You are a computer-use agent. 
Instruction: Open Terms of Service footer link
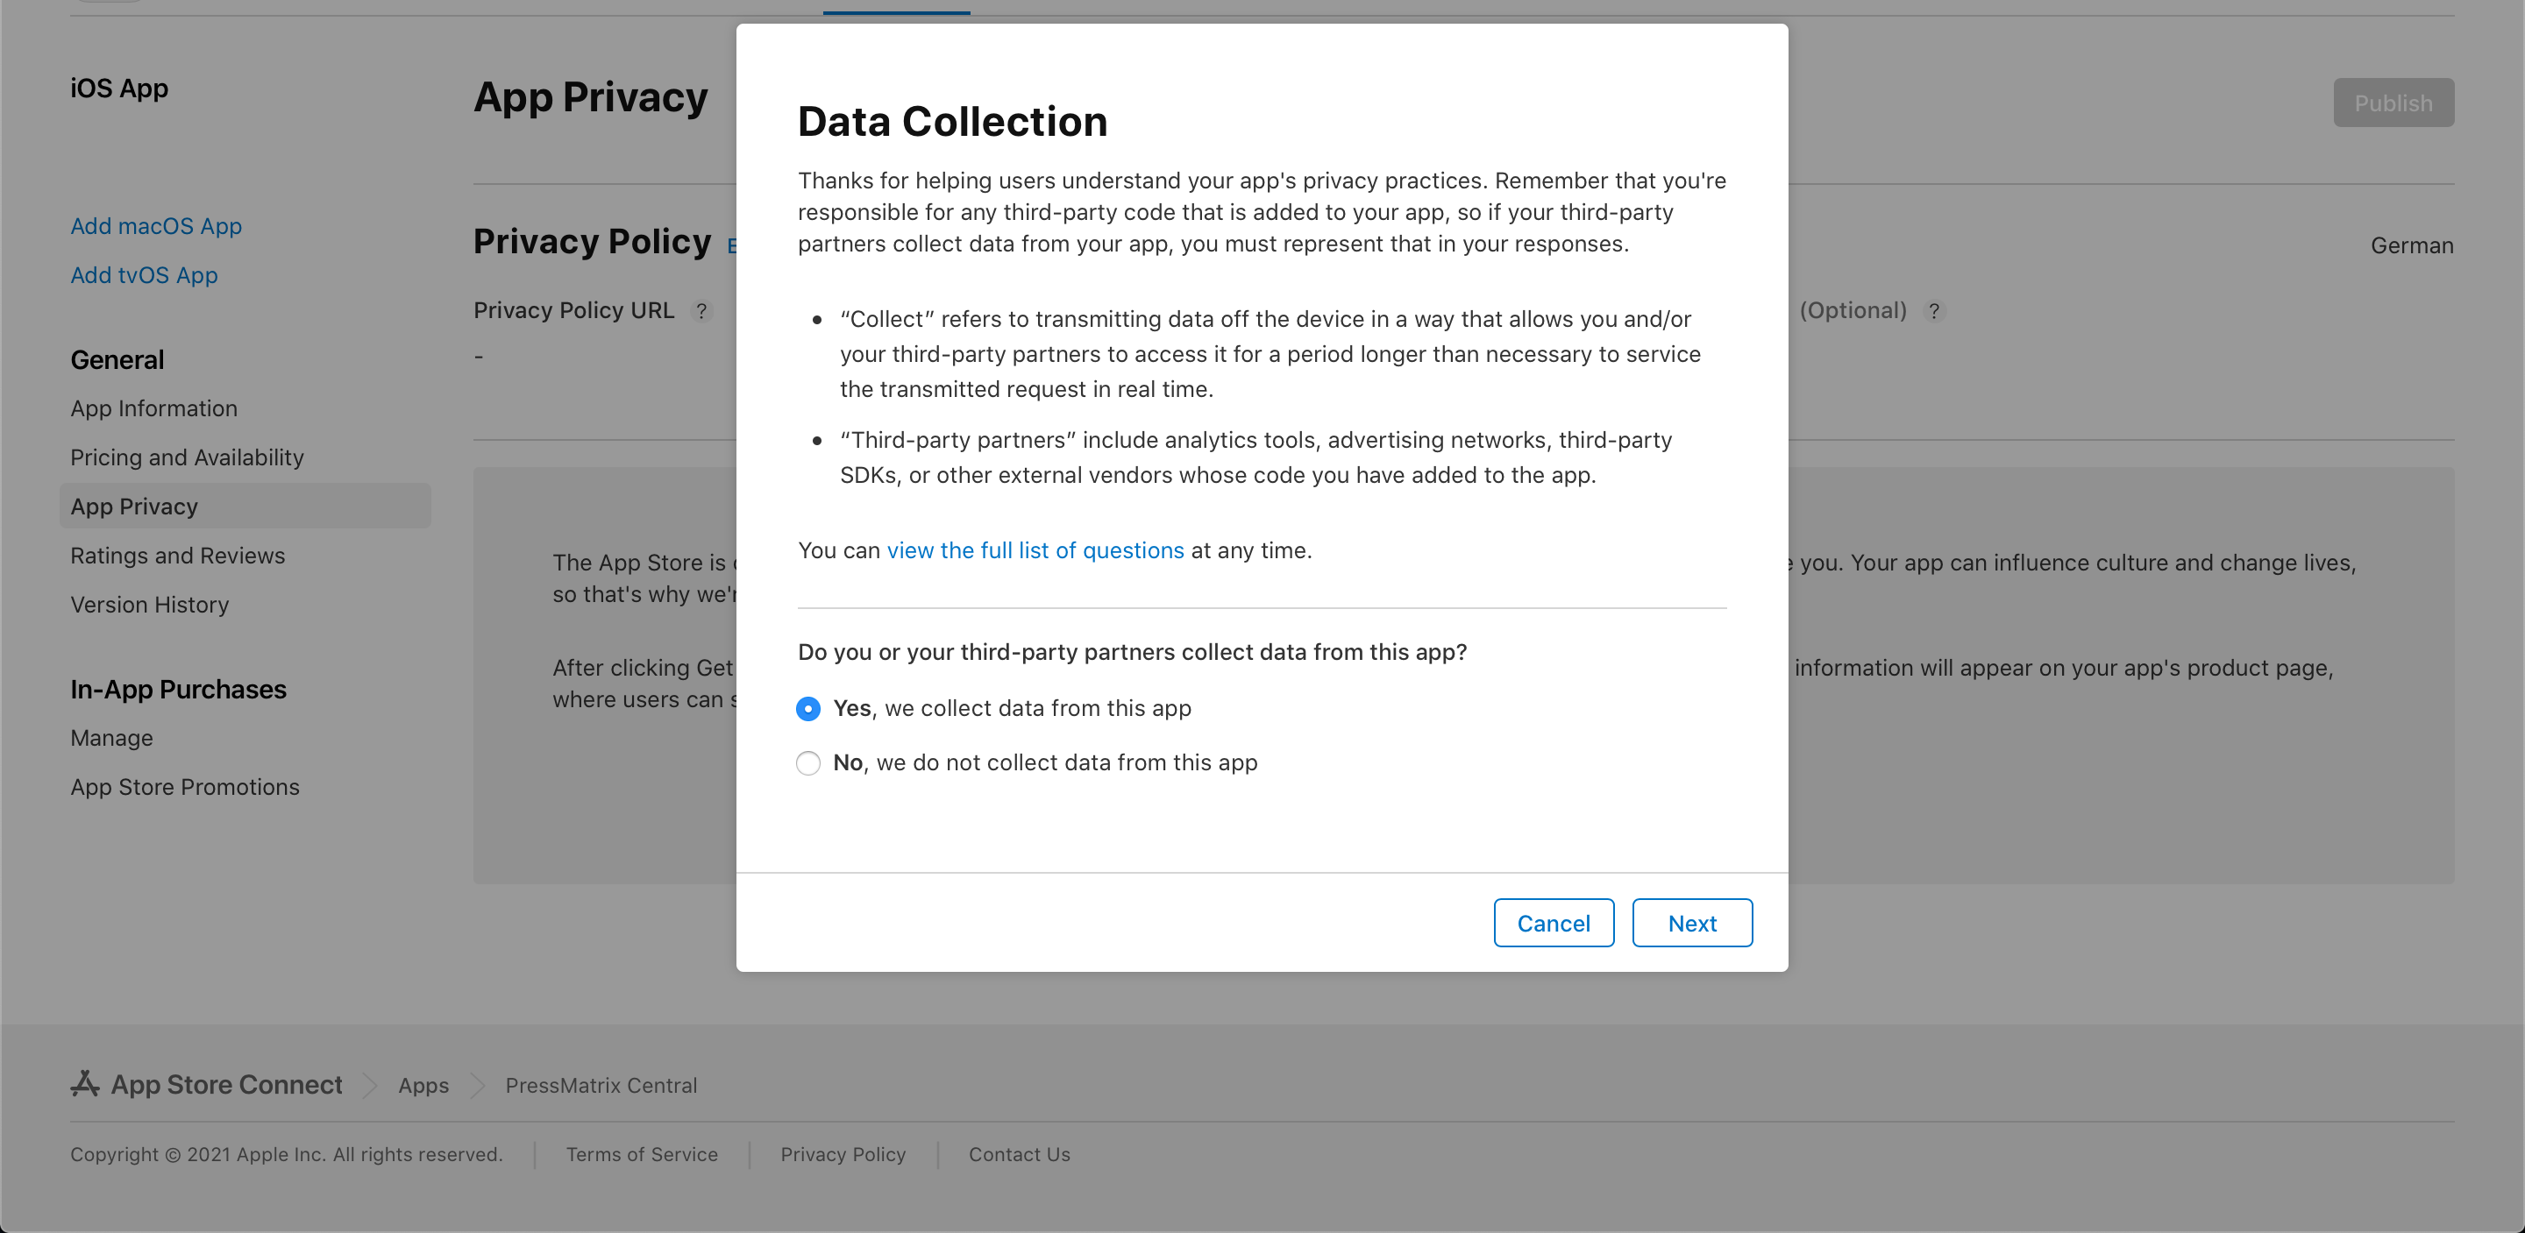click(642, 1155)
